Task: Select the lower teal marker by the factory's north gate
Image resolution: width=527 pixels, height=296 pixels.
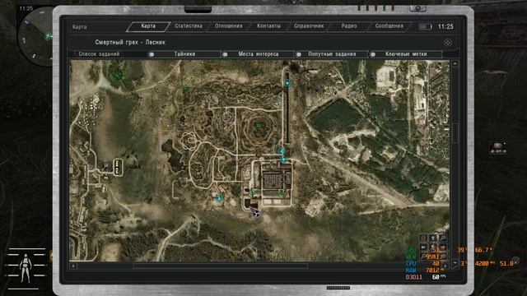Action: click(x=284, y=160)
